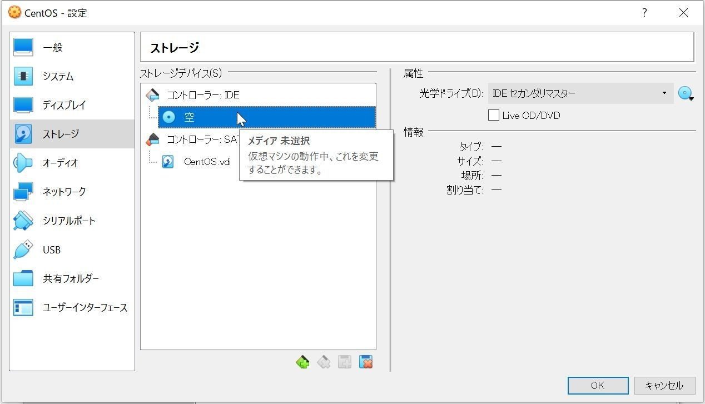Click the タイプ: info label
Viewport: 705px width, 404px height.
pyautogui.click(x=471, y=147)
